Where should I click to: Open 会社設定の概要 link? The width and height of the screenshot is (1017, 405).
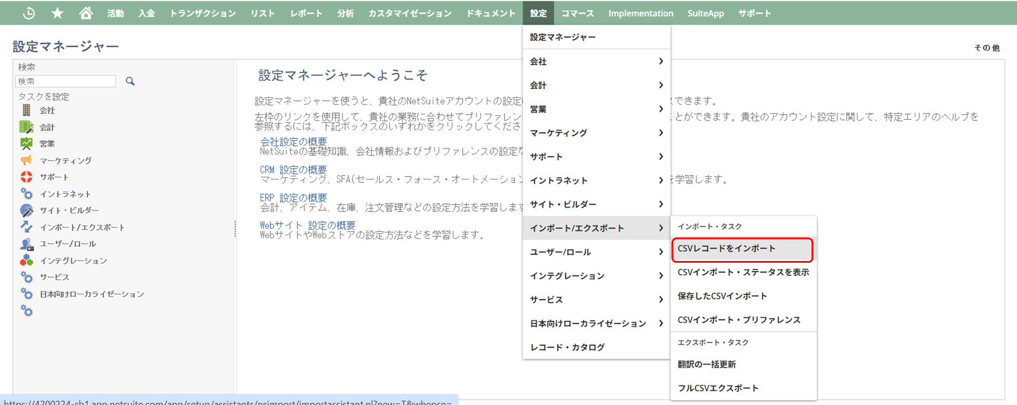(x=293, y=142)
